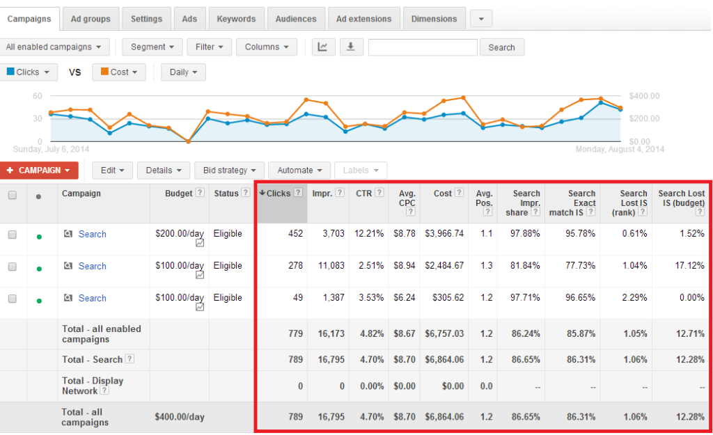
Task: Expand the Segment dropdown
Action: (x=152, y=47)
